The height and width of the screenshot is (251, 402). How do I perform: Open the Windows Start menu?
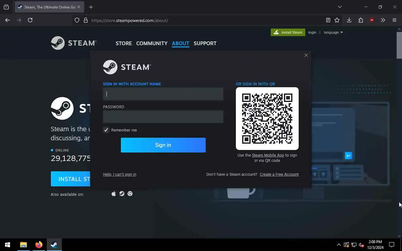(x=8, y=245)
